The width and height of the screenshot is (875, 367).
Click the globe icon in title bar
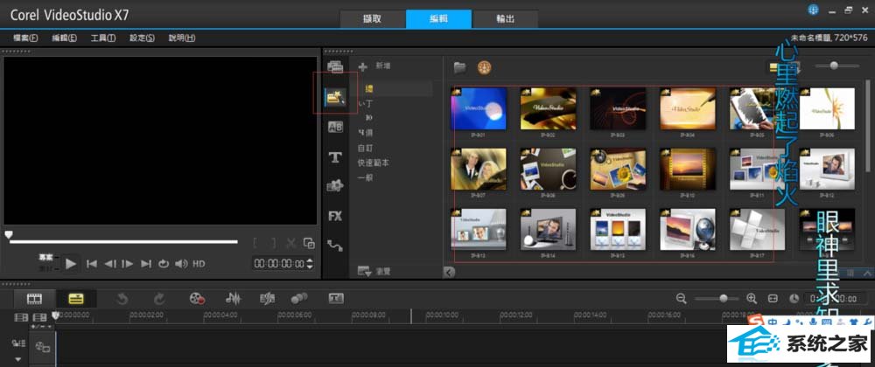(813, 10)
